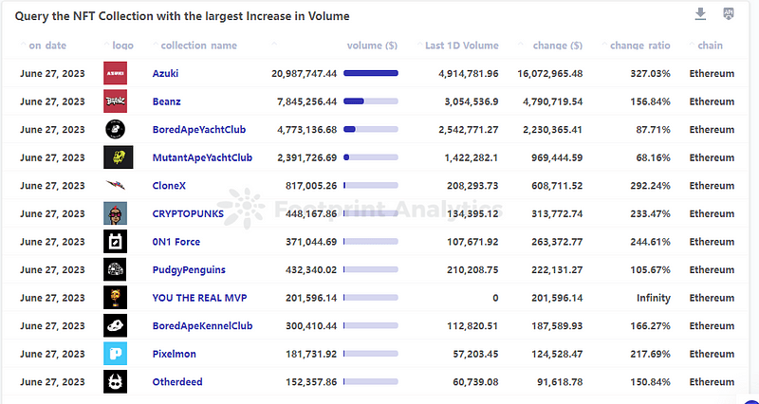
Task: Click the 327.03% change ratio cell
Action: pyautogui.click(x=650, y=74)
